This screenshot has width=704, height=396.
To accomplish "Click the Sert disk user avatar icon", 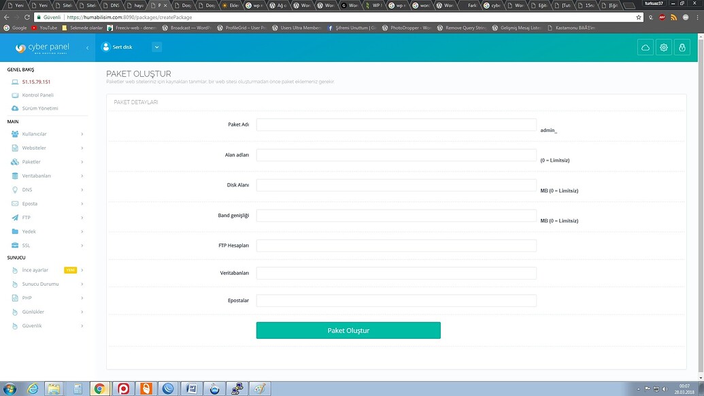I will [105, 47].
